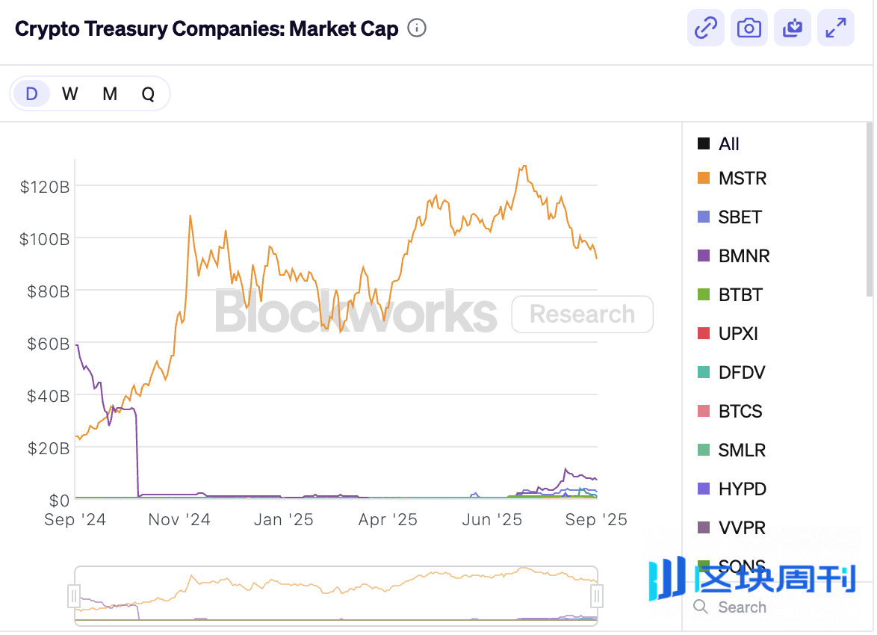Toggle BTBT series visibility
877x635 pixels.
pos(730,294)
